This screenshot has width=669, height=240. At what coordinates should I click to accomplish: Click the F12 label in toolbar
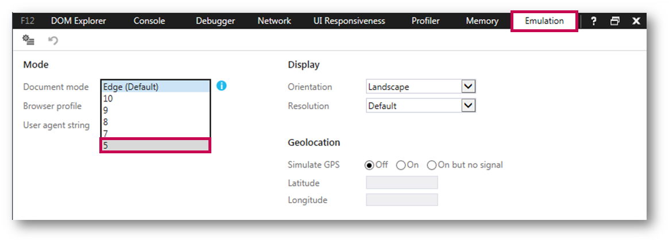(26, 21)
